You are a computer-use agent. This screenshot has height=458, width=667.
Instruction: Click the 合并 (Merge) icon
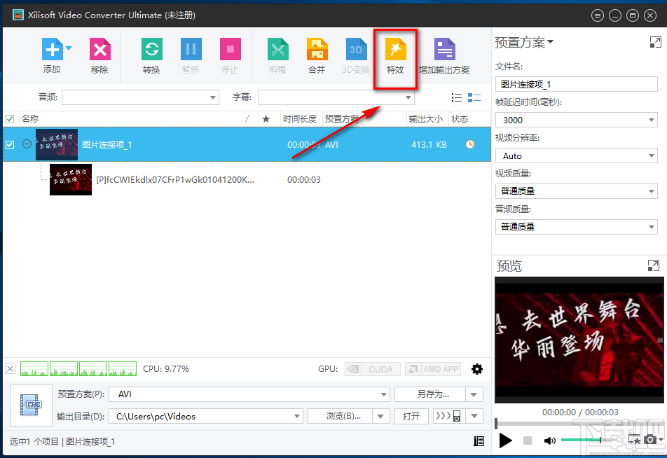(x=317, y=50)
